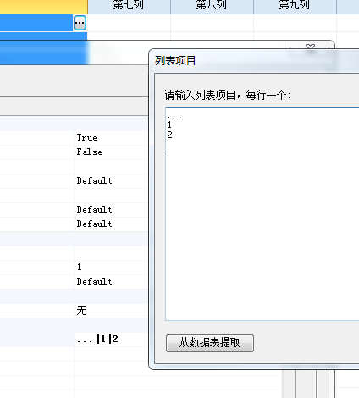Click the True property value
Image resolution: width=359 pixels, height=398 pixels.
[86, 138]
